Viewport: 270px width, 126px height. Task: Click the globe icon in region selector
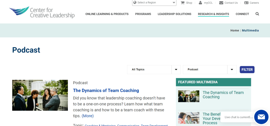(x=135, y=3)
